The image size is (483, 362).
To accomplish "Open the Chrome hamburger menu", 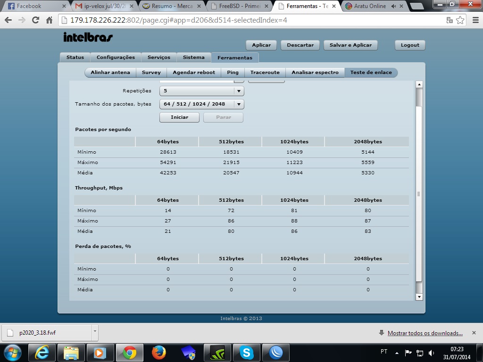I will click(475, 20).
